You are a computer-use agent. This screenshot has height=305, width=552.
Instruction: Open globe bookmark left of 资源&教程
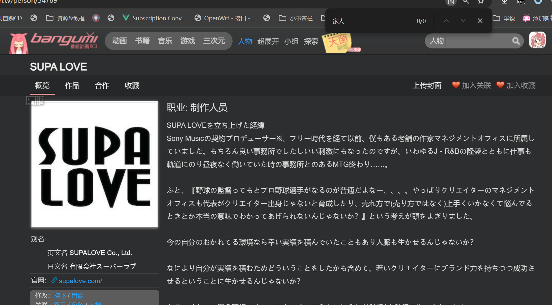tap(34, 18)
